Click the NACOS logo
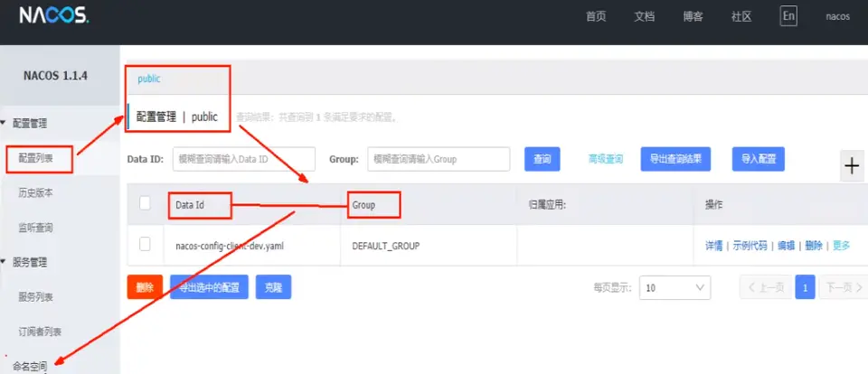Image resolution: width=868 pixels, height=374 pixels. pos(53,15)
